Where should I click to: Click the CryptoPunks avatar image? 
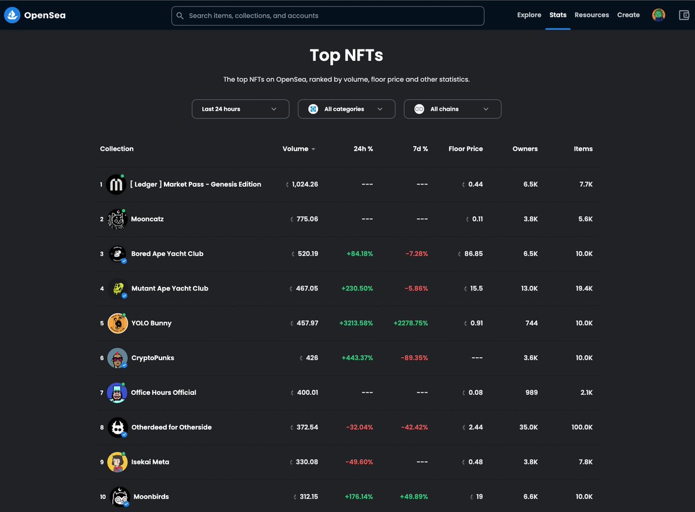[x=118, y=358]
